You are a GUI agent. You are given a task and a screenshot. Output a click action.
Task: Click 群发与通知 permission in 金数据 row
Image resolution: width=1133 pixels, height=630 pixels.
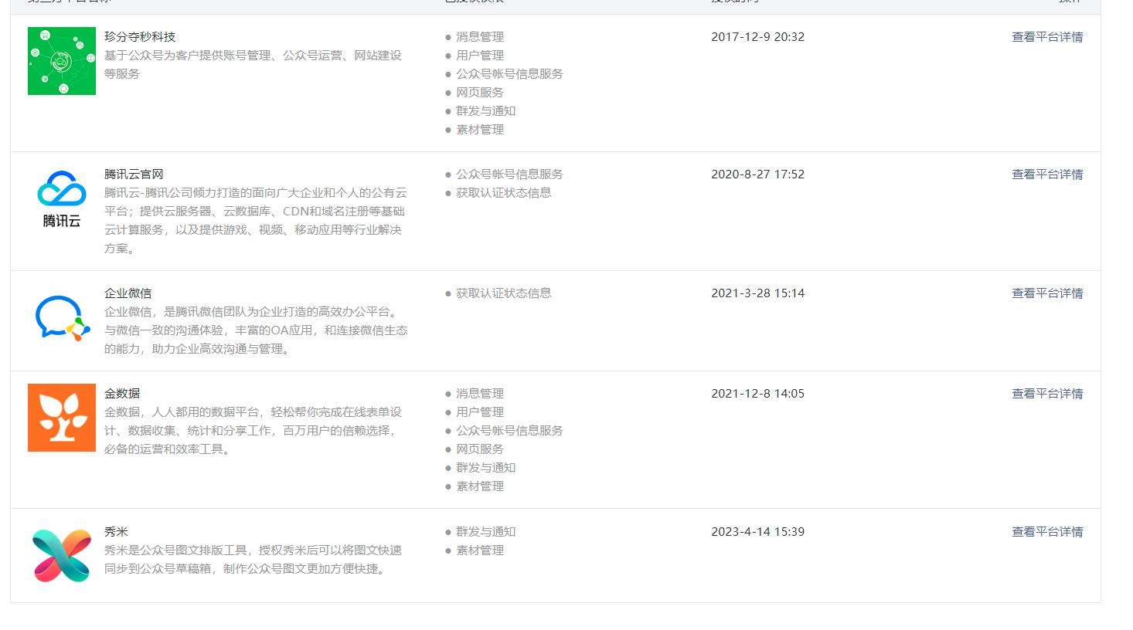(485, 468)
